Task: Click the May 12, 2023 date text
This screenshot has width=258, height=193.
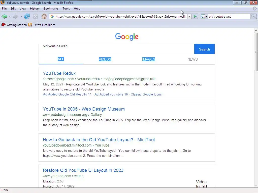Action: coord(53,84)
